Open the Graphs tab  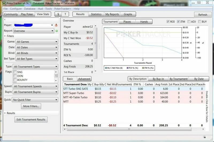pos(128,14)
